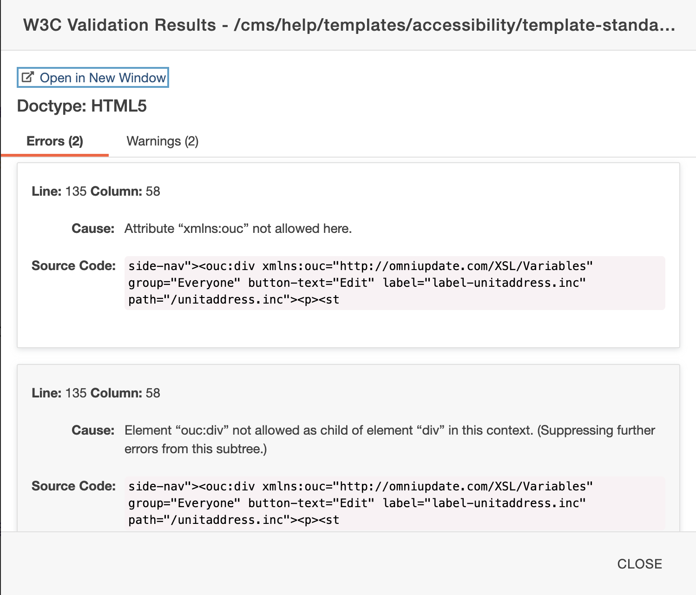Switch to the Errors (2) tab
This screenshot has height=595, width=696.
point(55,141)
